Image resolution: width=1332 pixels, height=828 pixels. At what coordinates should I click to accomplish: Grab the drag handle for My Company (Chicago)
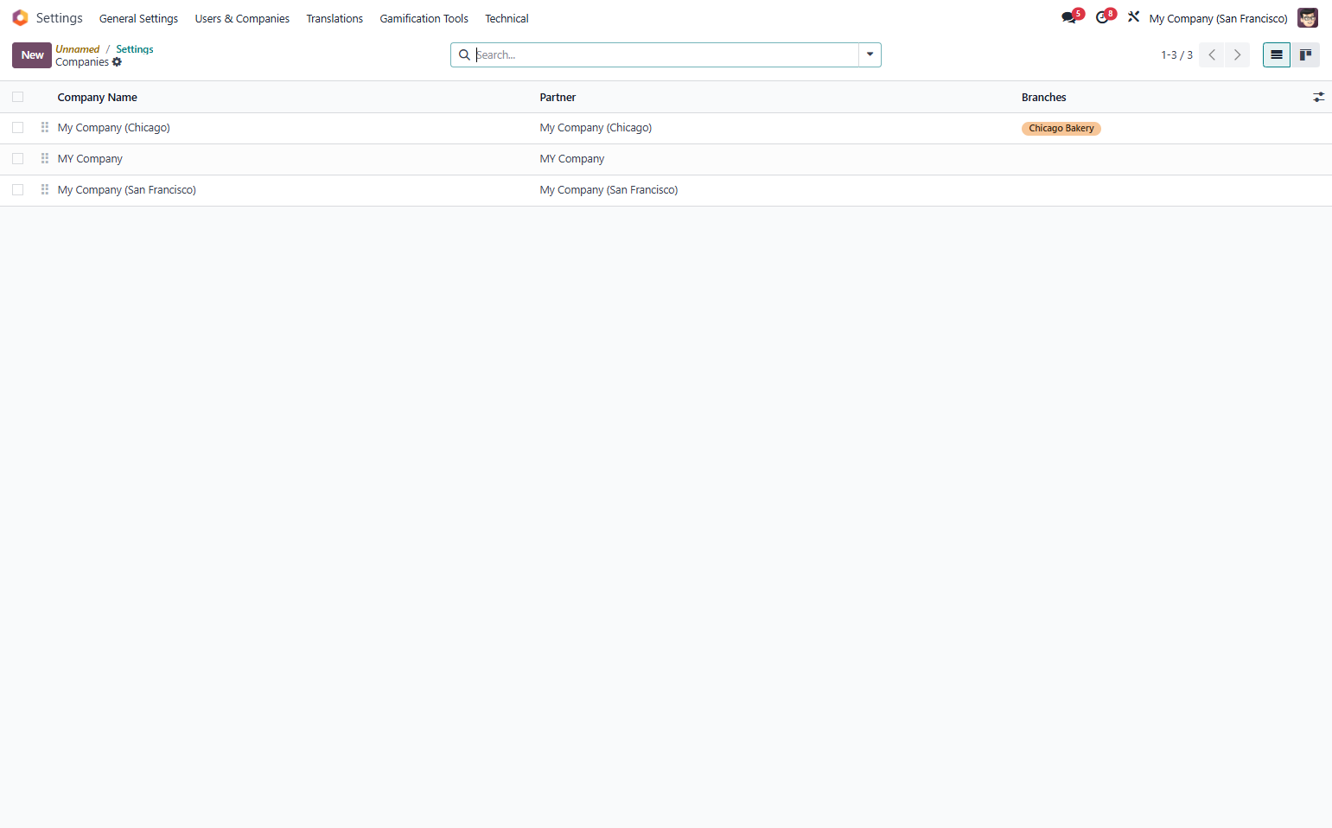[x=45, y=128]
